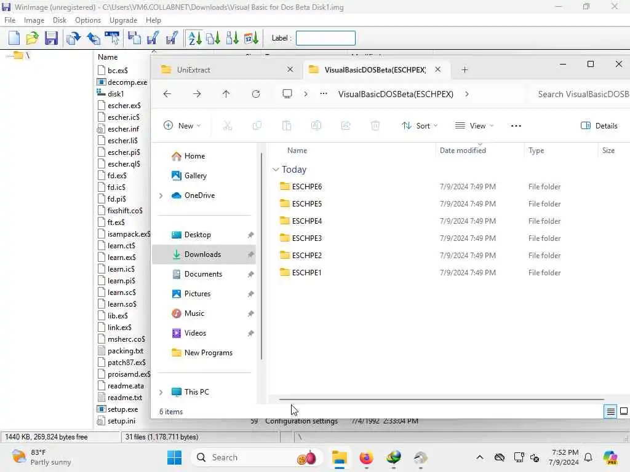Click the Explorer horizontal scrollbar
The height and width of the screenshot is (472, 630).
tap(441, 399)
